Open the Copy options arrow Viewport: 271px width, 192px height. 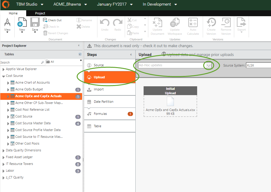(145, 25)
